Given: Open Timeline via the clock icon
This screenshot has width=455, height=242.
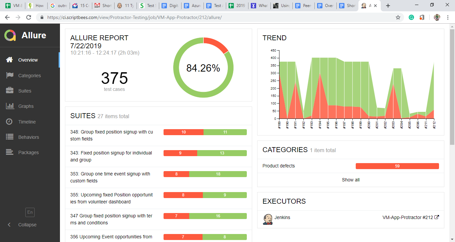Looking at the screenshot, I should click(10, 121).
